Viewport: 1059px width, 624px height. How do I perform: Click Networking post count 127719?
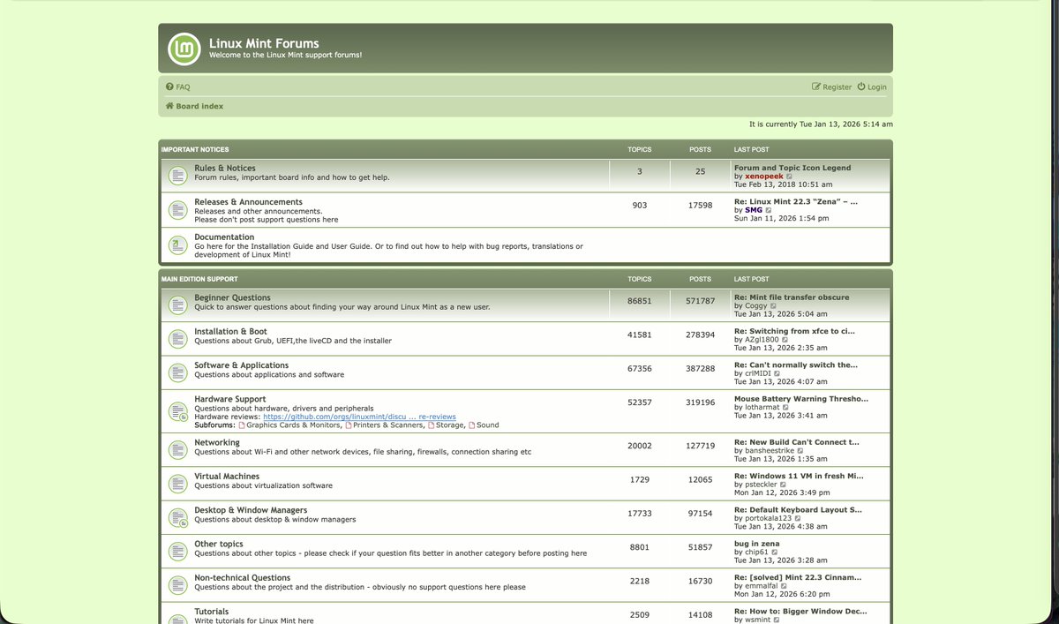tap(701, 446)
